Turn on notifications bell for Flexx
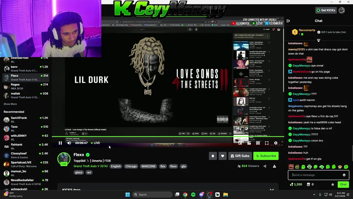The height and width of the screenshot is (199, 353). 213,156
